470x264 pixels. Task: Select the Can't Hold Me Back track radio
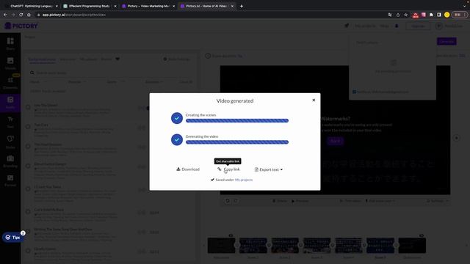[x=28, y=212]
